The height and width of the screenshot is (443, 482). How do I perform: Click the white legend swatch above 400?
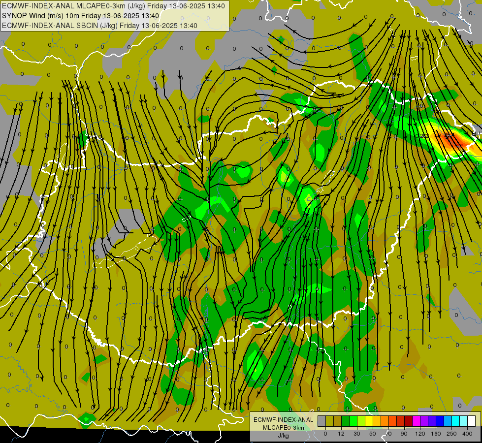pyautogui.click(x=472, y=421)
